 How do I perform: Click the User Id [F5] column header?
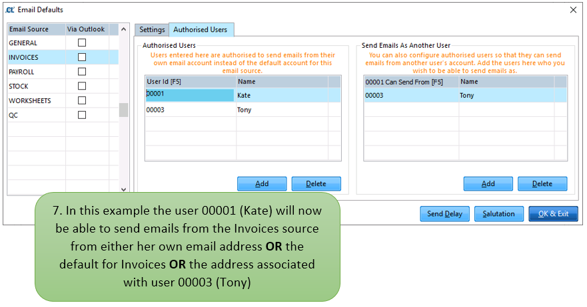(191, 82)
